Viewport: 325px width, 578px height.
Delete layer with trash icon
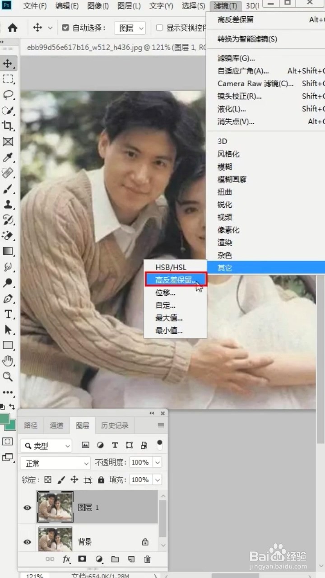(x=147, y=559)
